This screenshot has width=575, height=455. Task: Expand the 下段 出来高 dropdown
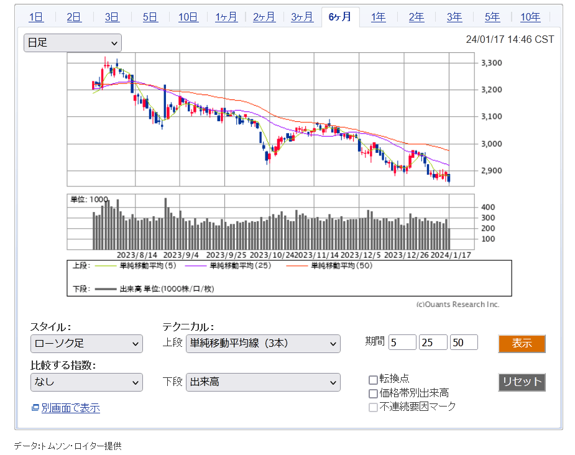[x=263, y=382]
